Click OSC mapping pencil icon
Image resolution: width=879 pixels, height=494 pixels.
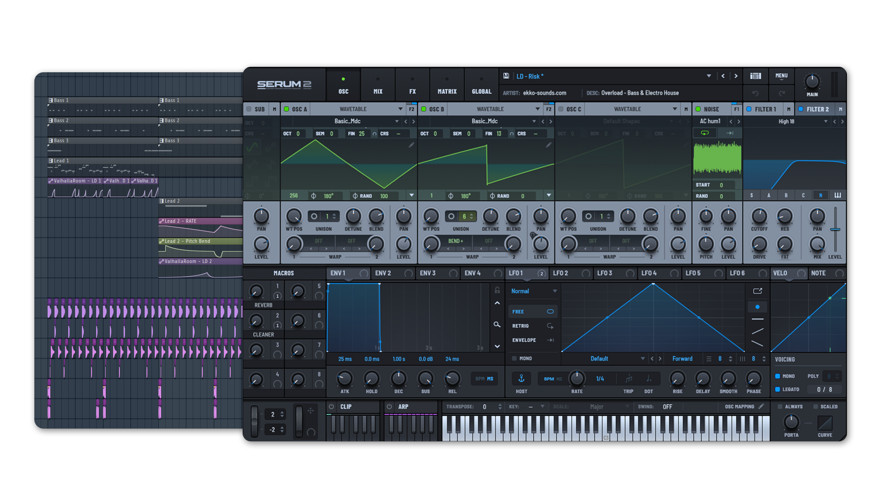coord(761,406)
